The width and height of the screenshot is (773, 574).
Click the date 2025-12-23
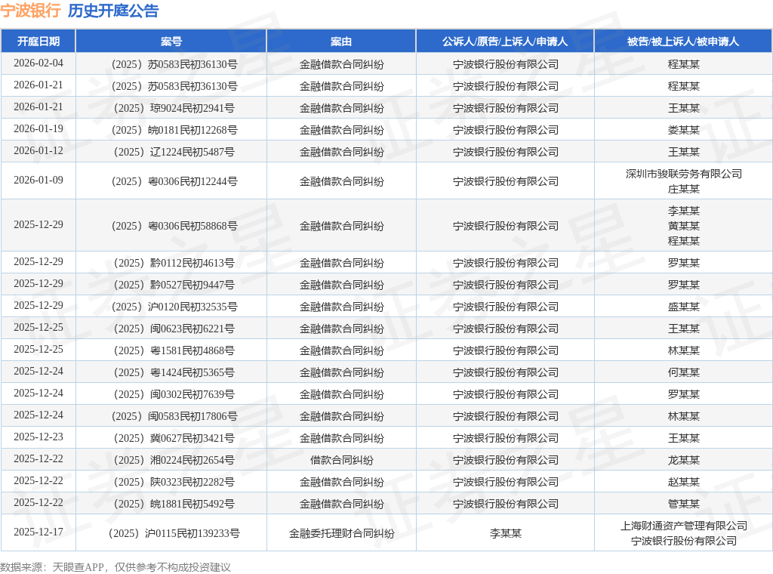(x=38, y=437)
